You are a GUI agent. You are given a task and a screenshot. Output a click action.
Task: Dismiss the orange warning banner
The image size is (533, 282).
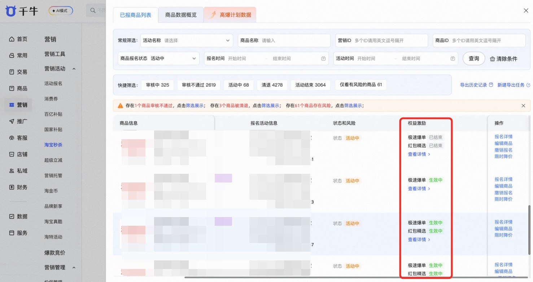[523, 106]
